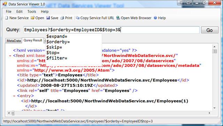
Task: Click the Copy Service Full URL icon
Action: (77, 18)
